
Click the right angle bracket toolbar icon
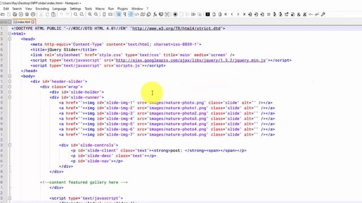click(238, 15)
